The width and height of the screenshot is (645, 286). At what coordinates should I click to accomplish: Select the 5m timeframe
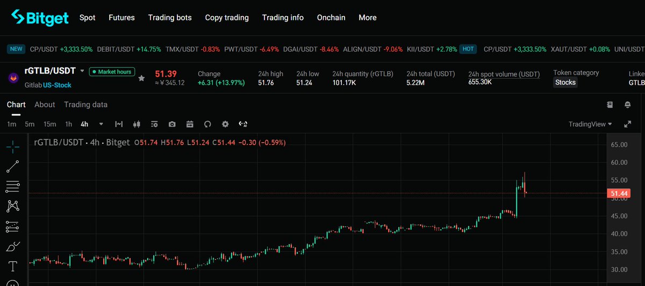(30, 124)
